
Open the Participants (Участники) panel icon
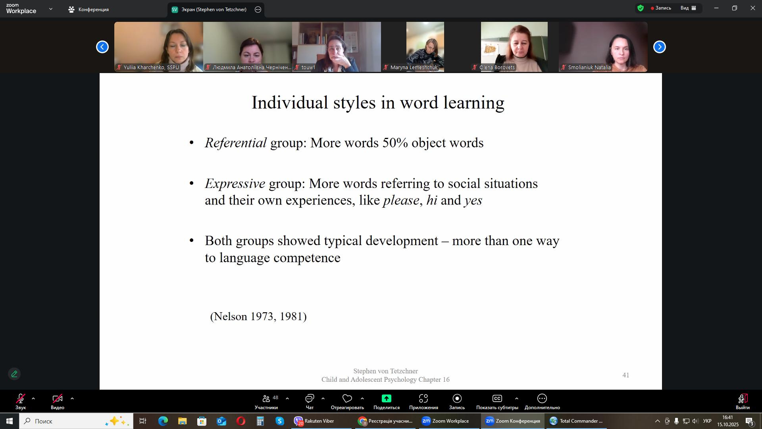pos(266,398)
